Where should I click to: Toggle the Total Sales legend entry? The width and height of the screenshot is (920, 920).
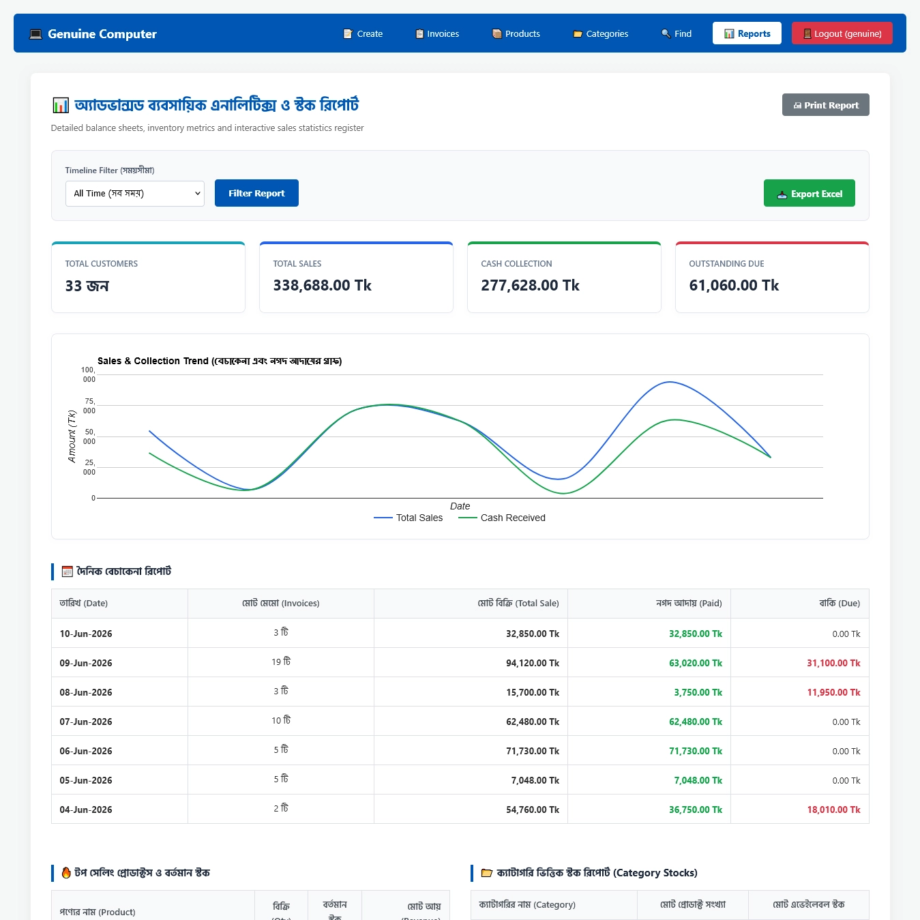click(x=409, y=518)
